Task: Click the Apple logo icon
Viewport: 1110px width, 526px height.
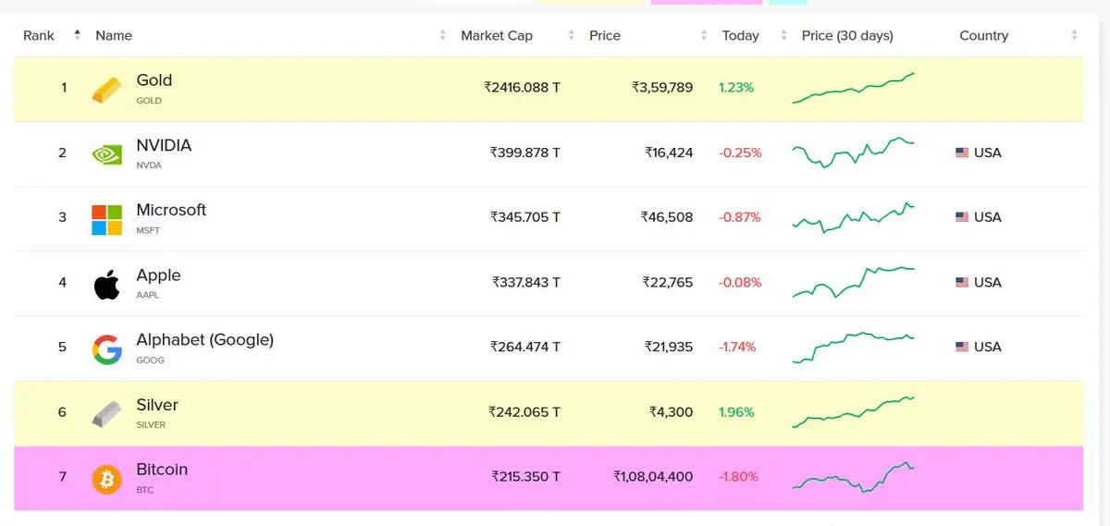Action: 106,284
